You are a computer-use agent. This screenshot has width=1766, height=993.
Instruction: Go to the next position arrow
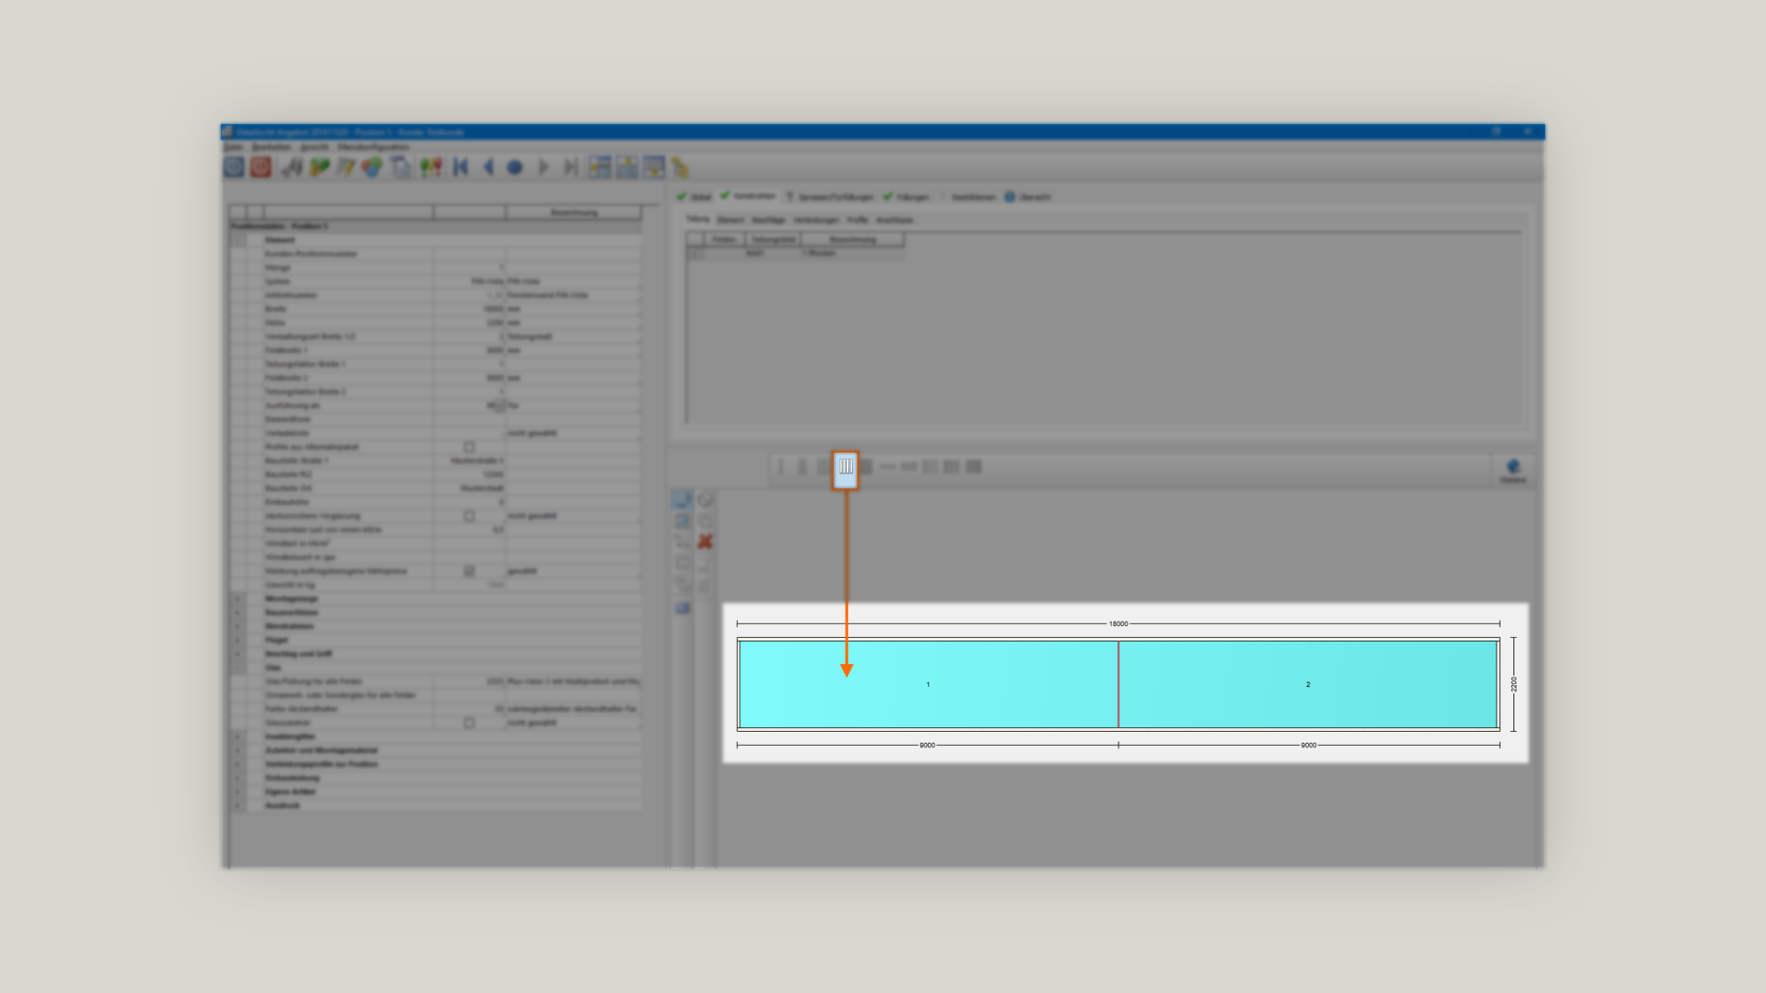[x=543, y=167]
